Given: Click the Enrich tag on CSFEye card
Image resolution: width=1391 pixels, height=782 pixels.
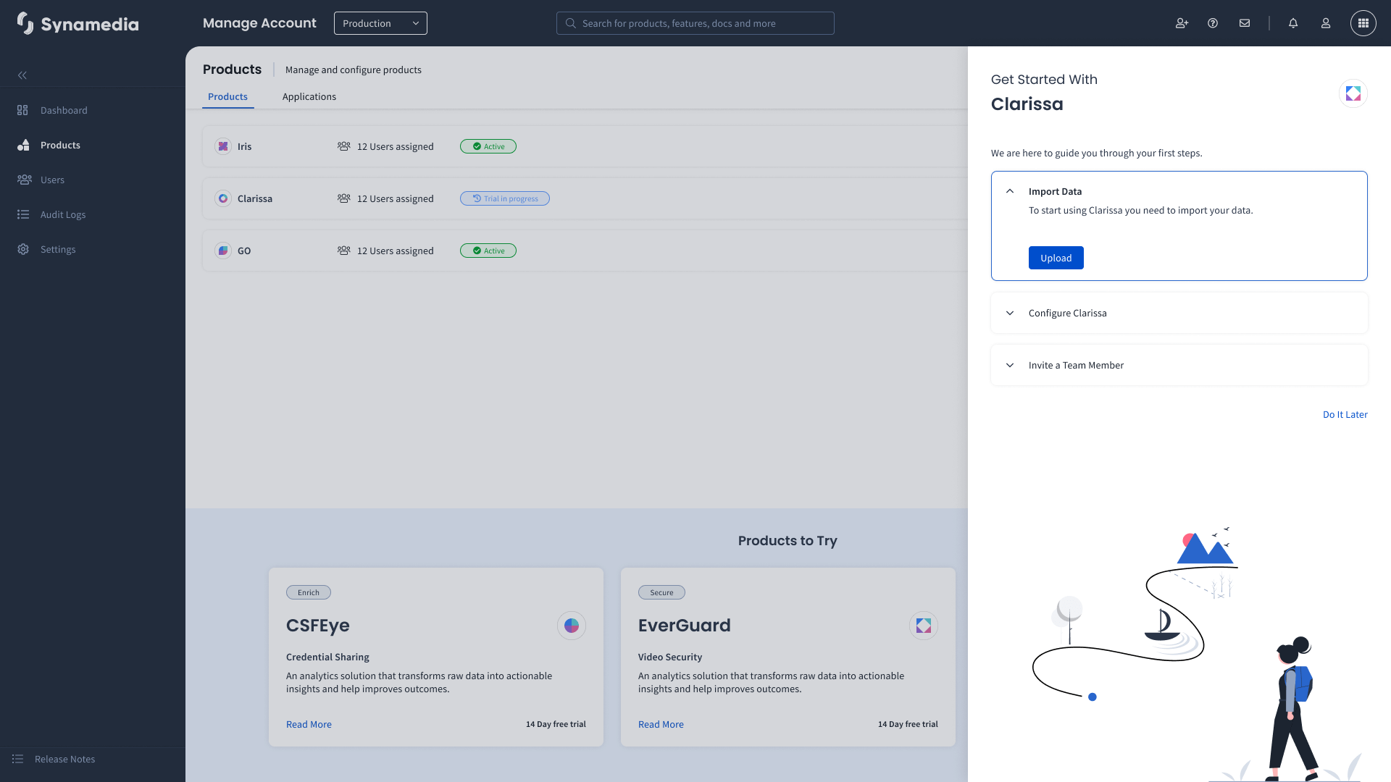Looking at the screenshot, I should click(x=309, y=592).
